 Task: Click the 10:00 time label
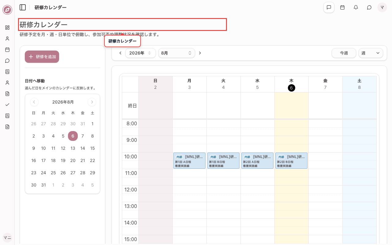coord(130,156)
